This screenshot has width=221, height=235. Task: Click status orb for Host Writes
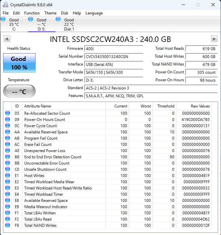pos(8,175)
